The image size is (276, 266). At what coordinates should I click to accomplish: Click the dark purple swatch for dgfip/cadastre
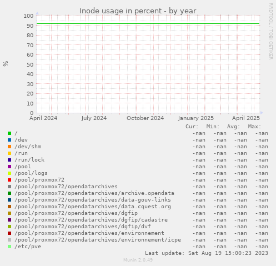click(x=9, y=220)
